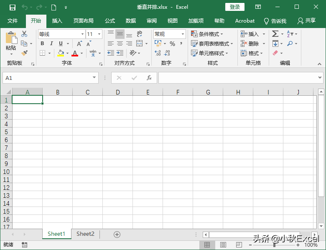Expand the Name Box dropdown arrow

[94, 78]
